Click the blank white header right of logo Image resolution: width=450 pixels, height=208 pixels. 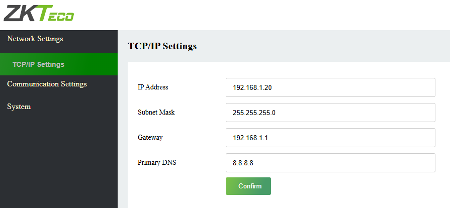point(261,15)
